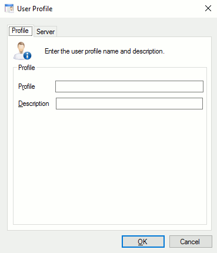Click the User Profile window icon in title bar
Image resolution: width=217 pixels, height=253 pixels.
pyautogui.click(x=9, y=8)
